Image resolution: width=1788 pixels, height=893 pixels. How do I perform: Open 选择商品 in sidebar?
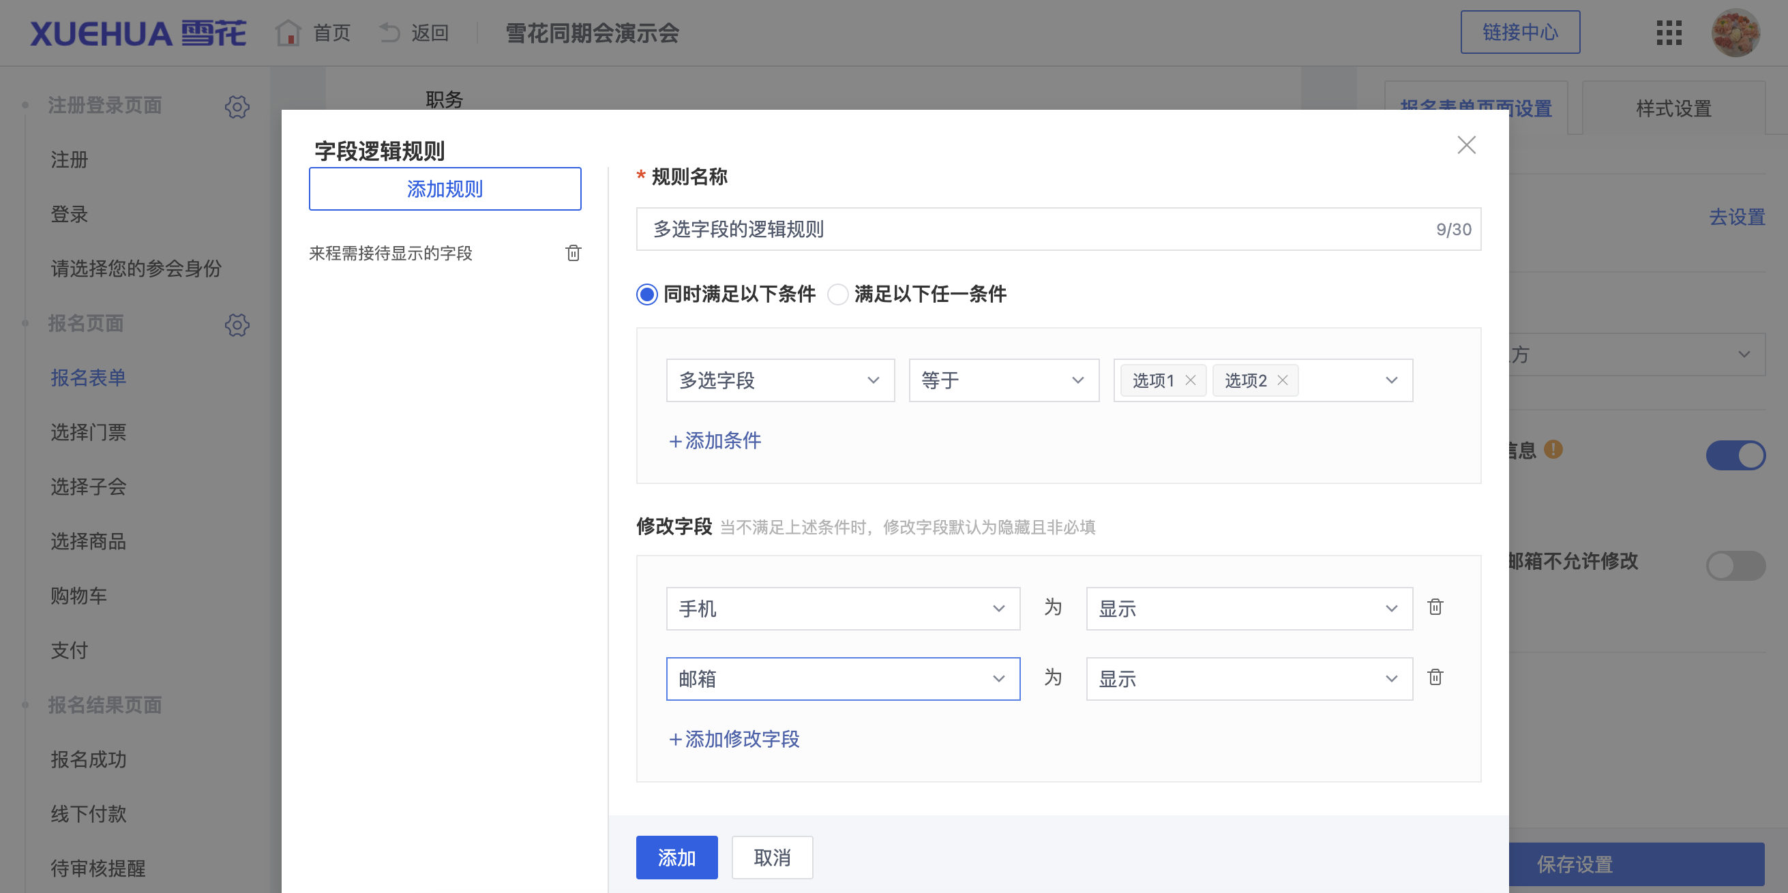click(x=88, y=541)
